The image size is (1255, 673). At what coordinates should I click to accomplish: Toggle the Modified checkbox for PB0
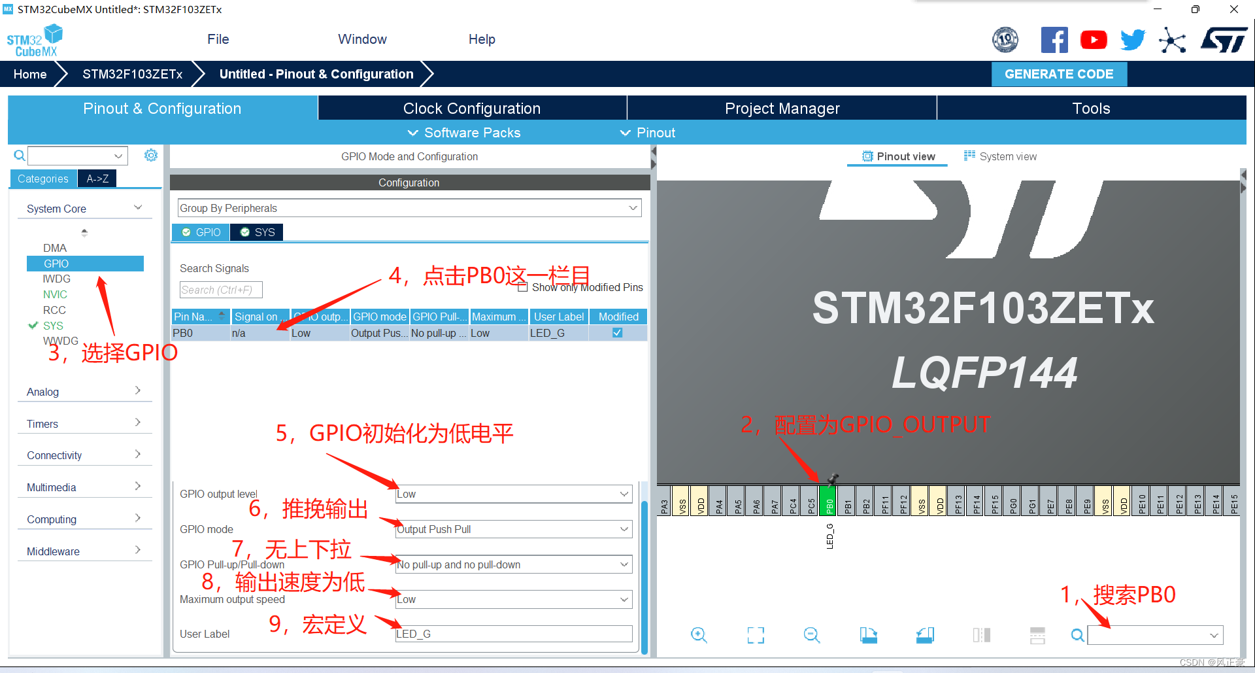(617, 333)
